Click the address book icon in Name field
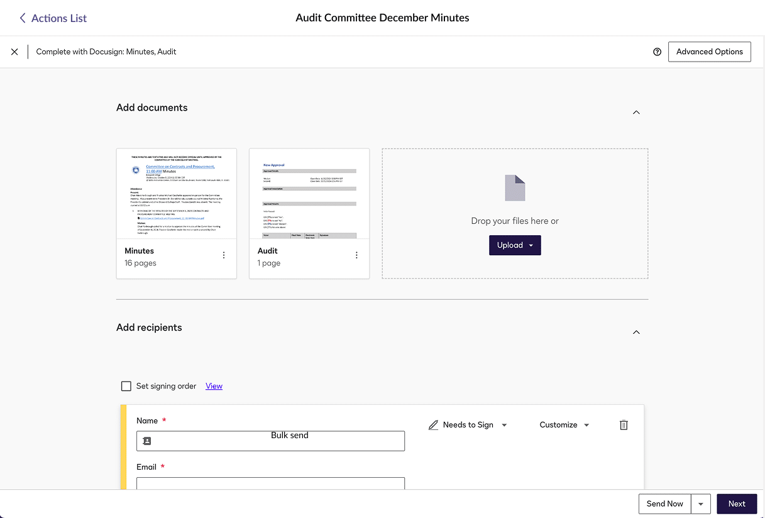This screenshot has height=518, width=765. pos(147,441)
